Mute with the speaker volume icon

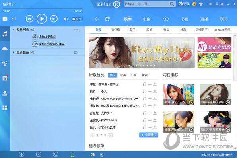[x=66, y=19]
